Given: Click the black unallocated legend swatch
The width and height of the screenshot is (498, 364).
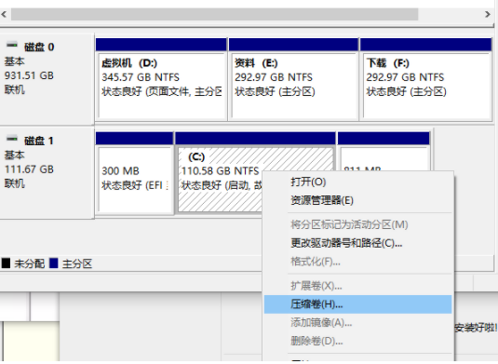Looking at the screenshot, I should coord(6,263).
